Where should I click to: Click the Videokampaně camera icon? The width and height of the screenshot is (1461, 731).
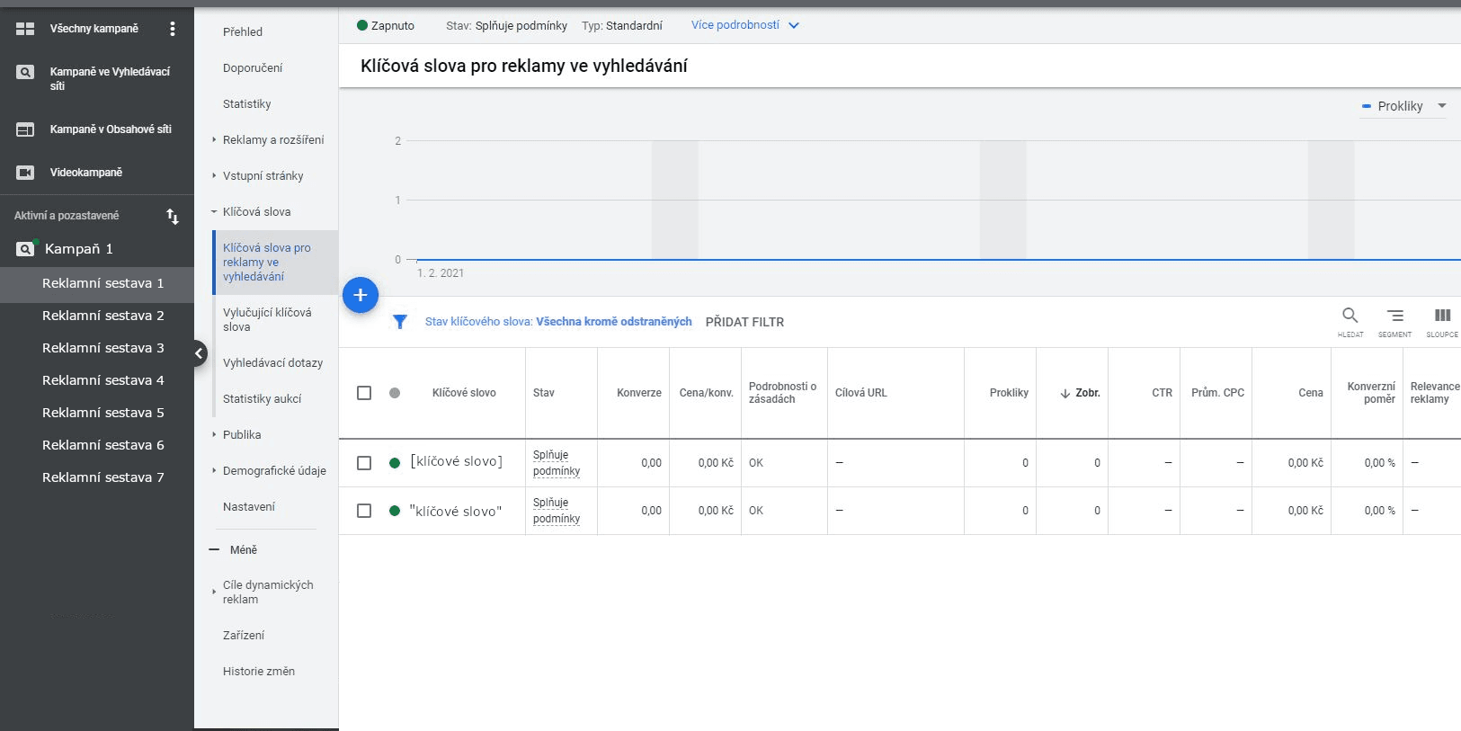coord(25,173)
